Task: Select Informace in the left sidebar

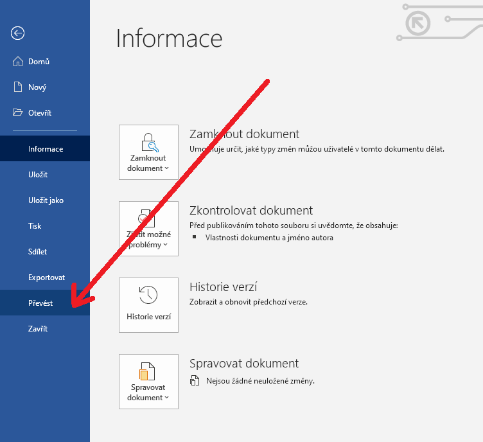Action: (x=45, y=149)
